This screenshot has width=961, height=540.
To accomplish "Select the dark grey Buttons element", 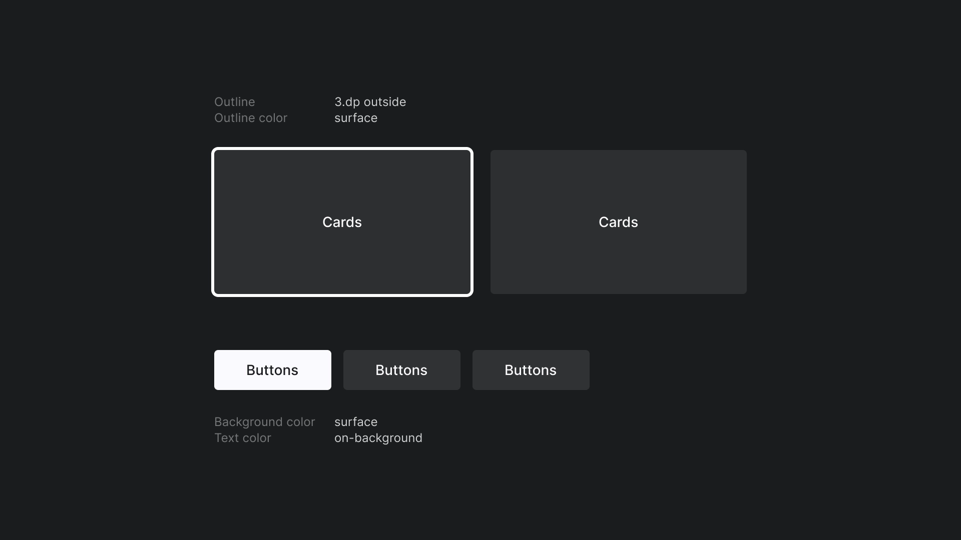I will [x=401, y=370].
